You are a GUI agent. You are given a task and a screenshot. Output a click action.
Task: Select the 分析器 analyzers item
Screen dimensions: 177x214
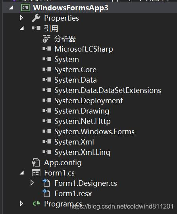(x=65, y=39)
